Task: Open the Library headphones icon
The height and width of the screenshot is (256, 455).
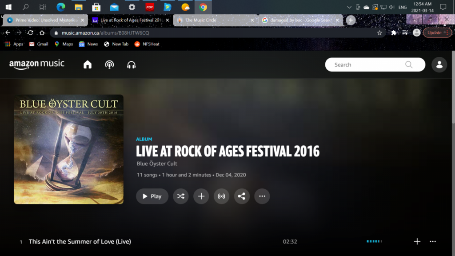Action: (x=131, y=65)
